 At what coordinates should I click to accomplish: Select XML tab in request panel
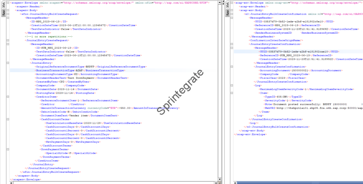click(x=3, y=5)
